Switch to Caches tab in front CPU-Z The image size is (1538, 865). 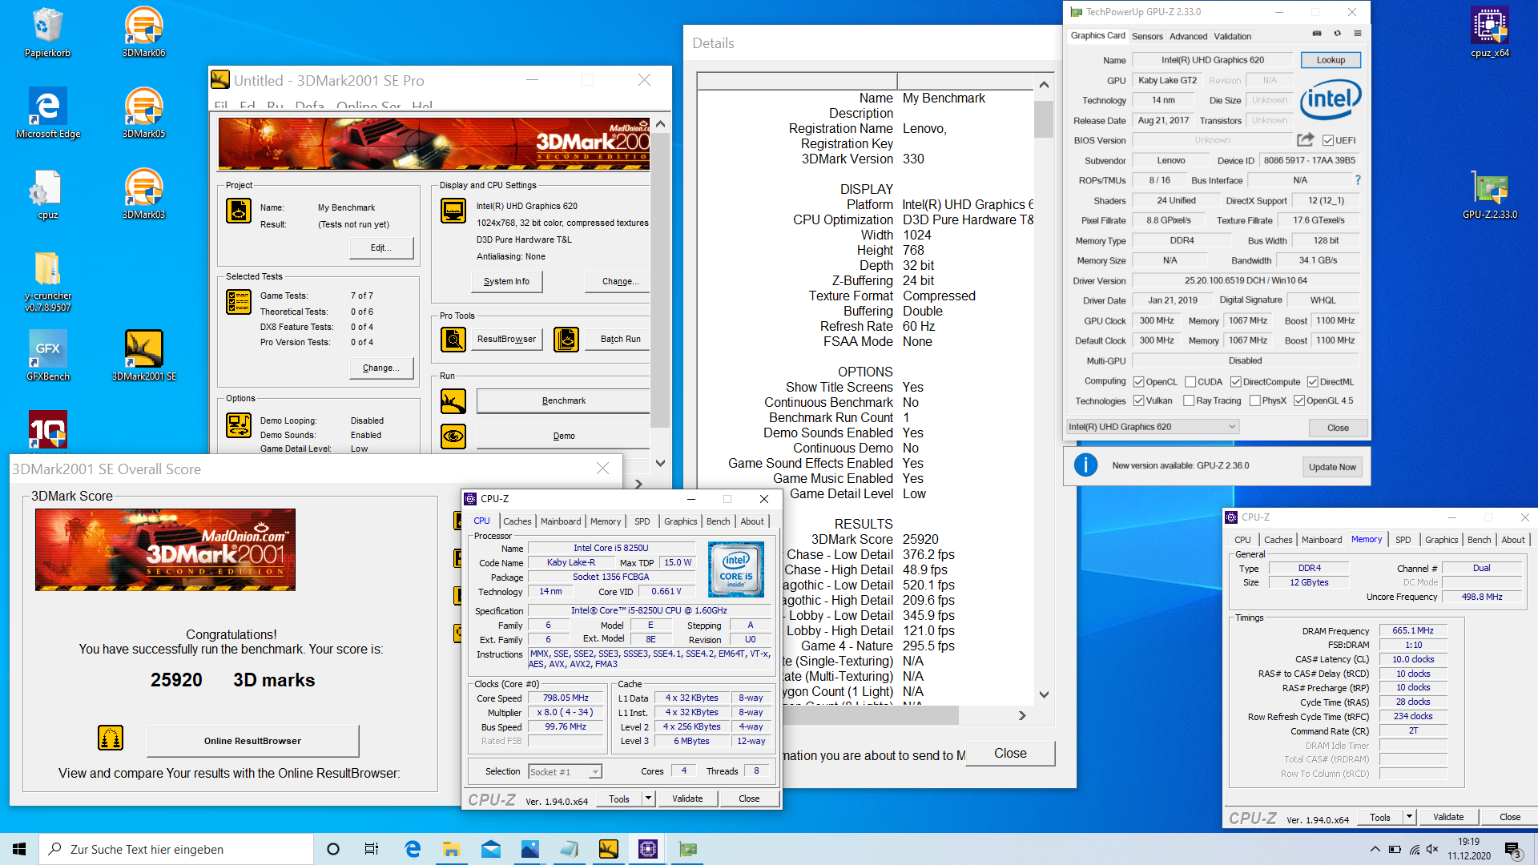517,521
